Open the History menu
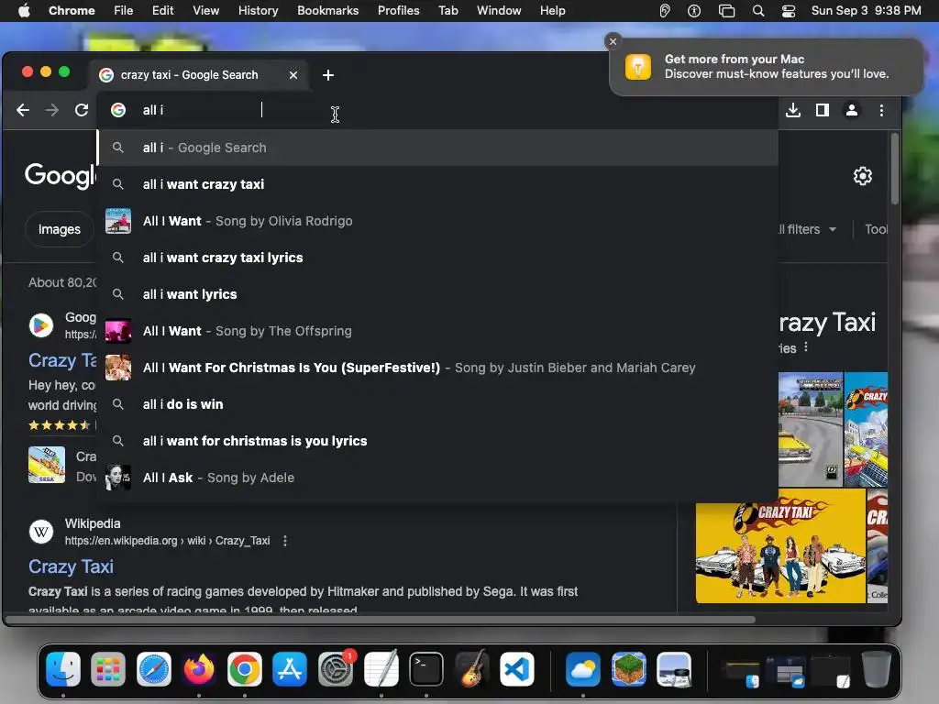This screenshot has height=704, width=939. 258,11
